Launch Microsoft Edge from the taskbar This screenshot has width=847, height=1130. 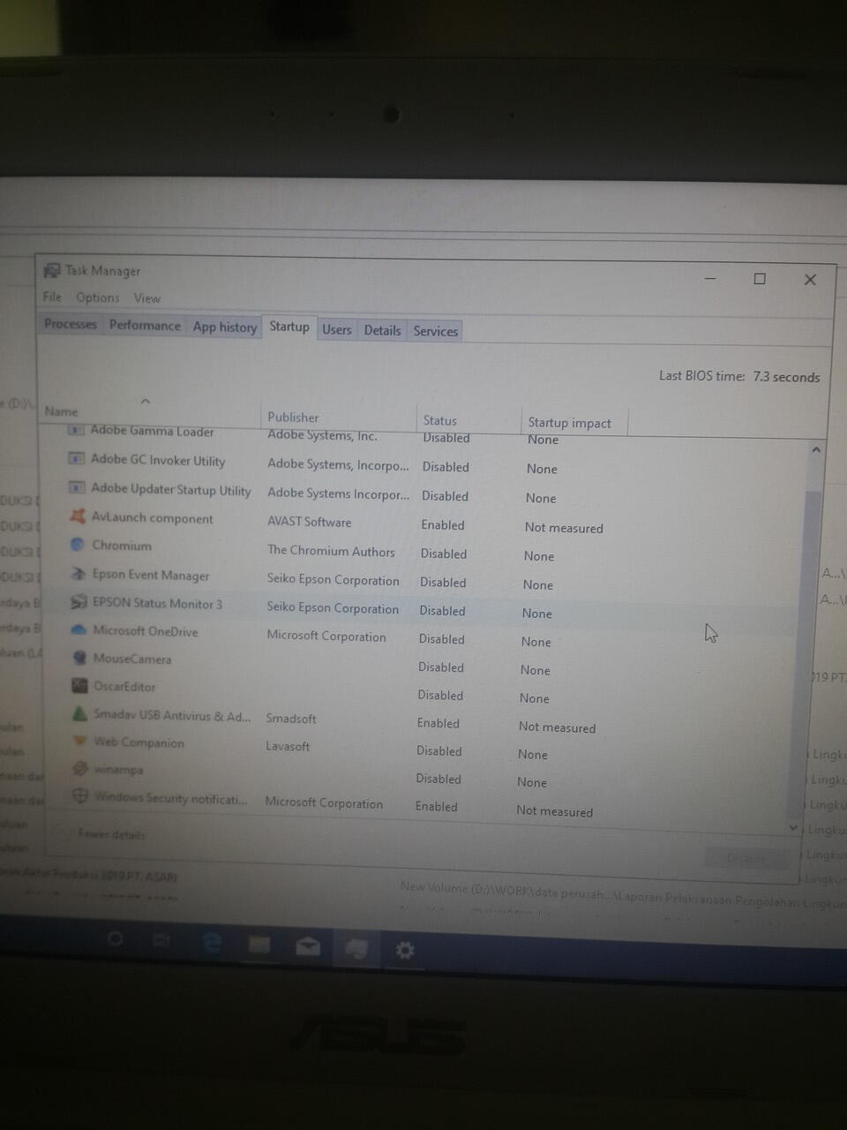pyautogui.click(x=212, y=943)
